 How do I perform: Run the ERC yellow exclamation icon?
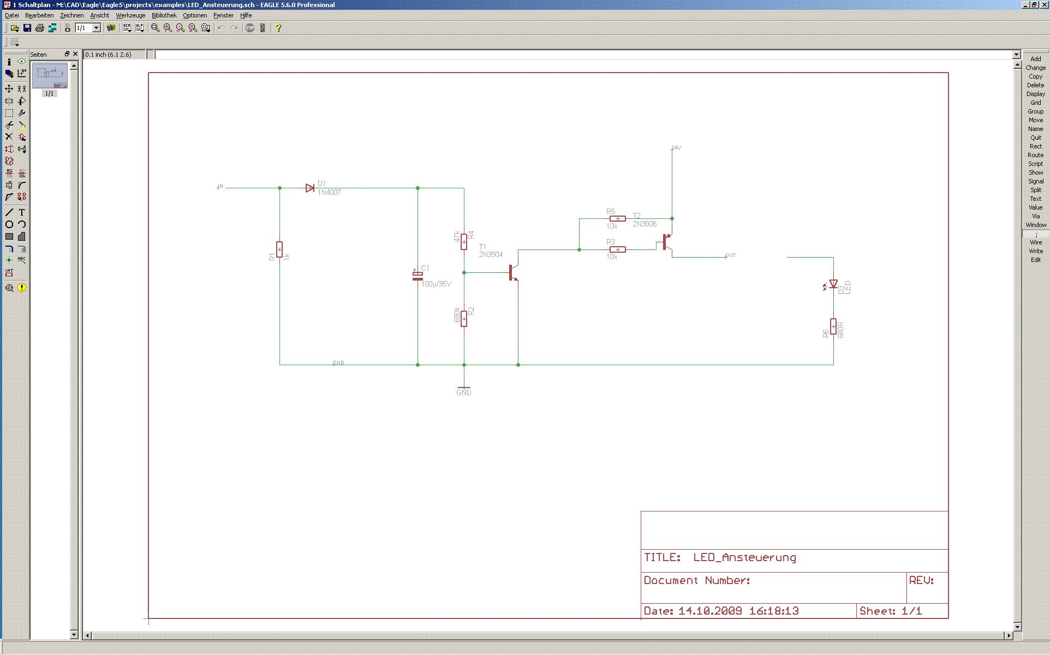(22, 288)
